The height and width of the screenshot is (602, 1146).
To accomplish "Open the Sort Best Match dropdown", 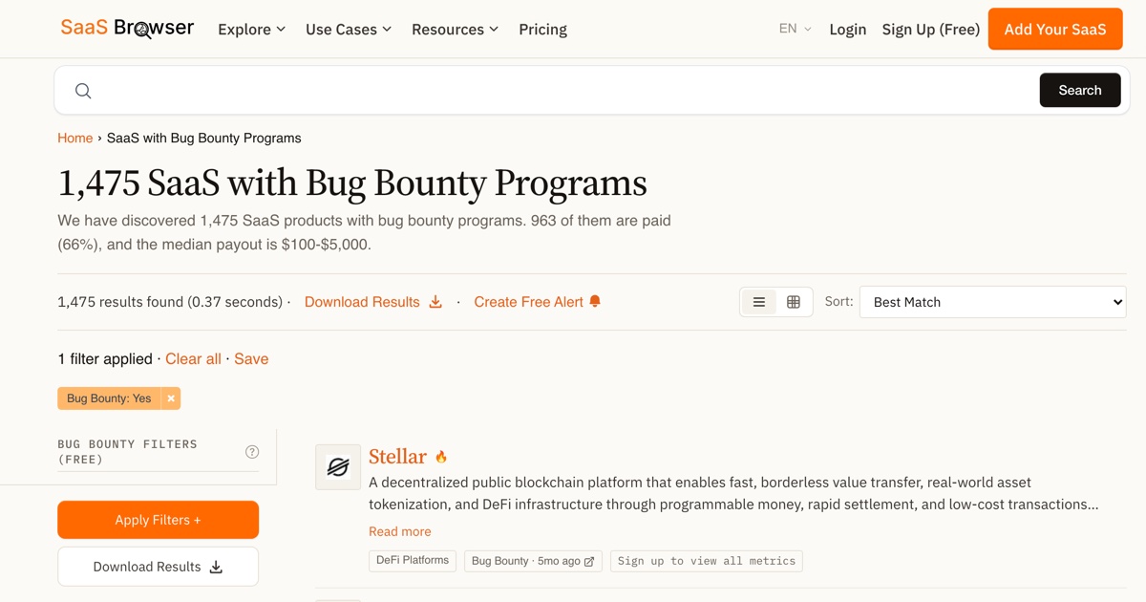I will click(x=992, y=302).
